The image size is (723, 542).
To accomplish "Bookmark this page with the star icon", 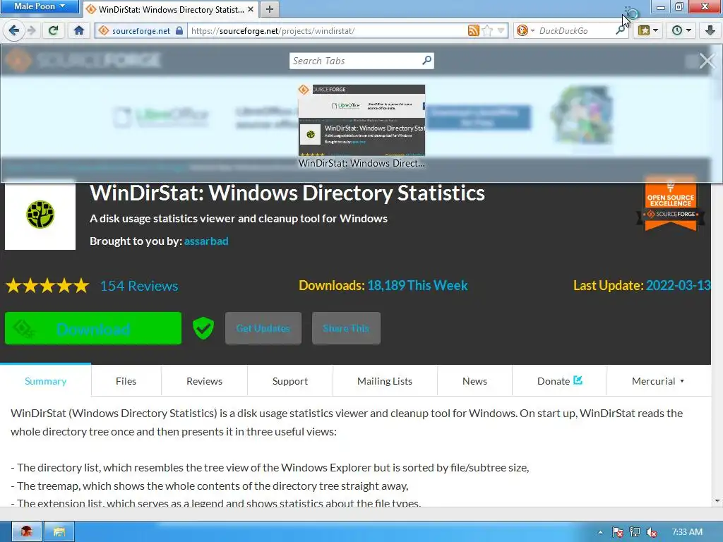I will click(x=487, y=31).
